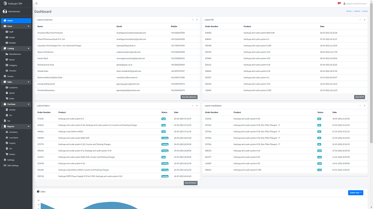The width and height of the screenshot is (373, 209).
Task: Select Home in the sidebar menu
Action: [x=16, y=20]
